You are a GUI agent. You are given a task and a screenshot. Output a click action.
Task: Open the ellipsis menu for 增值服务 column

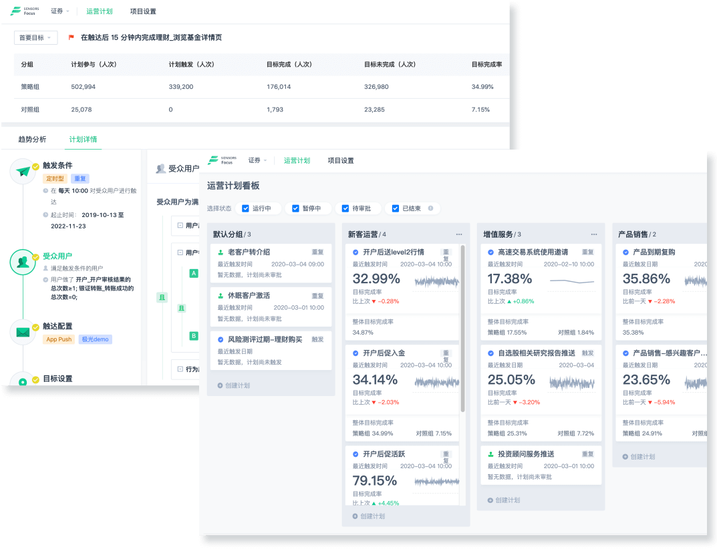[x=594, y=234]
